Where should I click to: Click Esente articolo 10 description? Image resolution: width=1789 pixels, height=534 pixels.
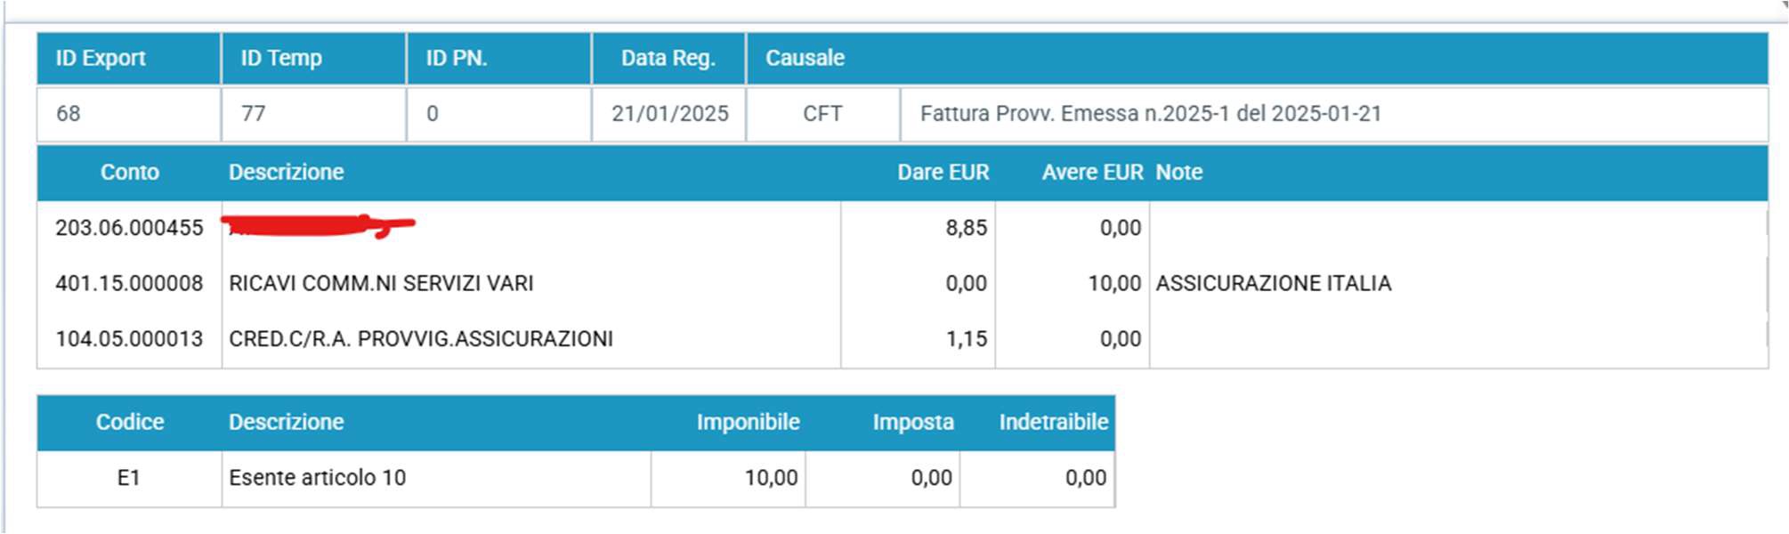(x=317, y=478)
